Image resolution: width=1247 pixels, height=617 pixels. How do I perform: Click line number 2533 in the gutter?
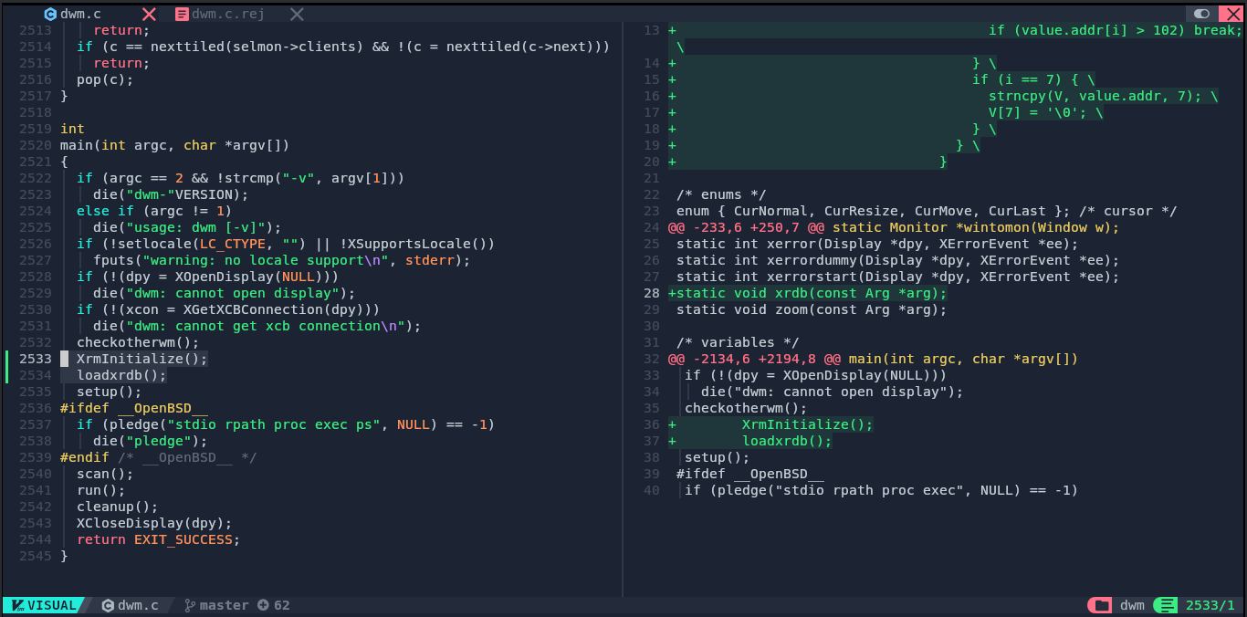click(x=36, y=359)
